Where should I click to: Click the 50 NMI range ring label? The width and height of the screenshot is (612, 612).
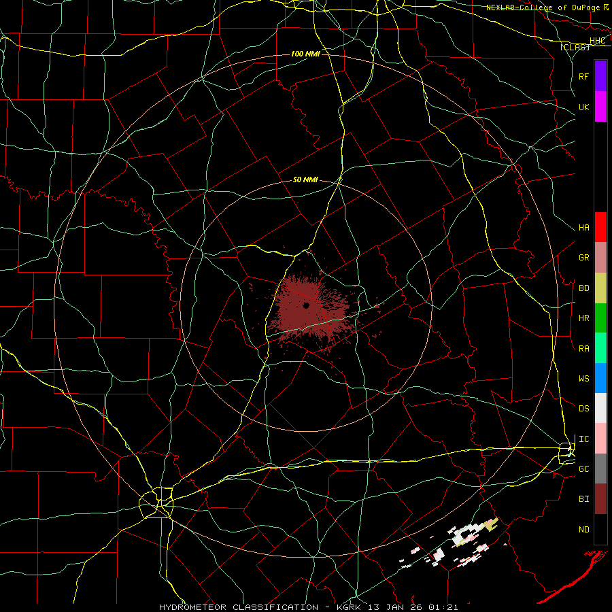(x=305, y=180)
